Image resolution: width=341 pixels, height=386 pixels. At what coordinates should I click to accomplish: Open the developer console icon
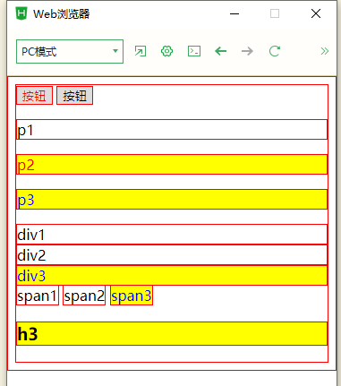coord(194,51)
